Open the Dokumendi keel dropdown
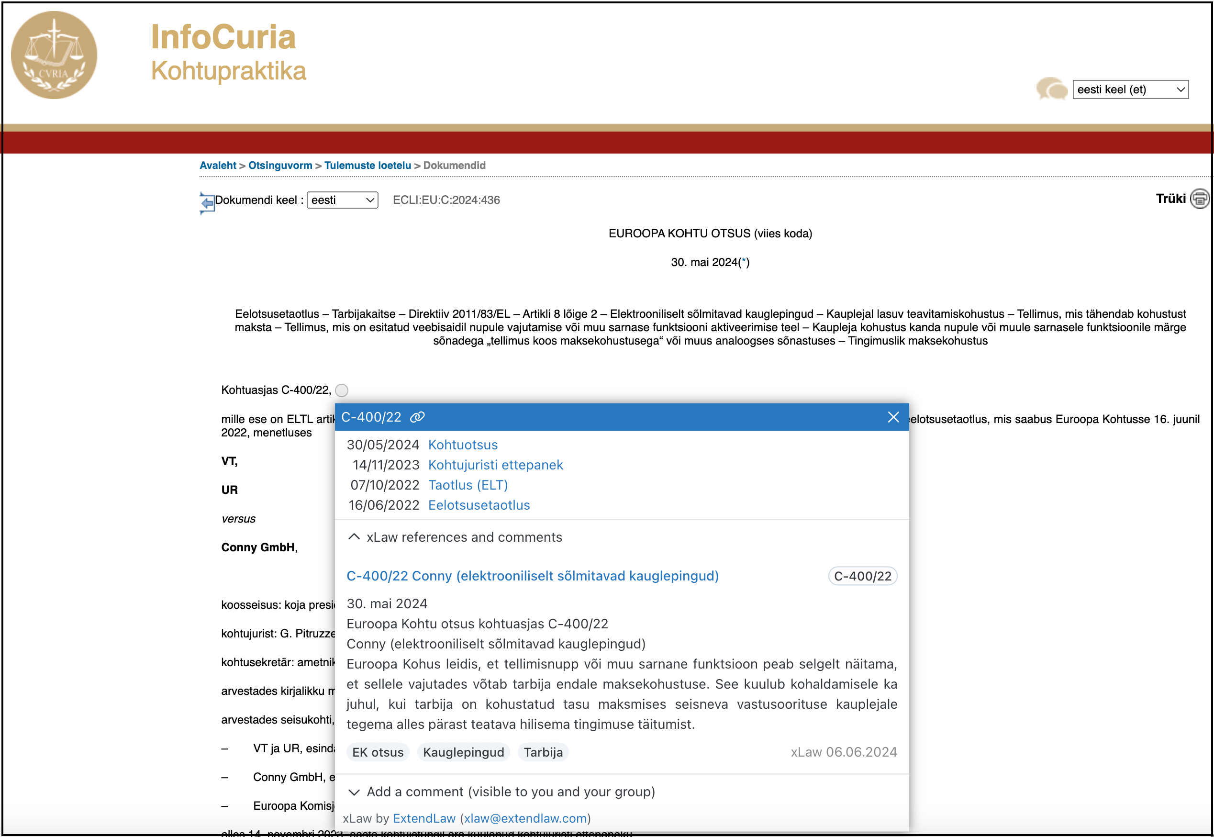Image resolution: width=1214 pixels, height=837 pixels. pyautogui.click(x=342, y=200)
